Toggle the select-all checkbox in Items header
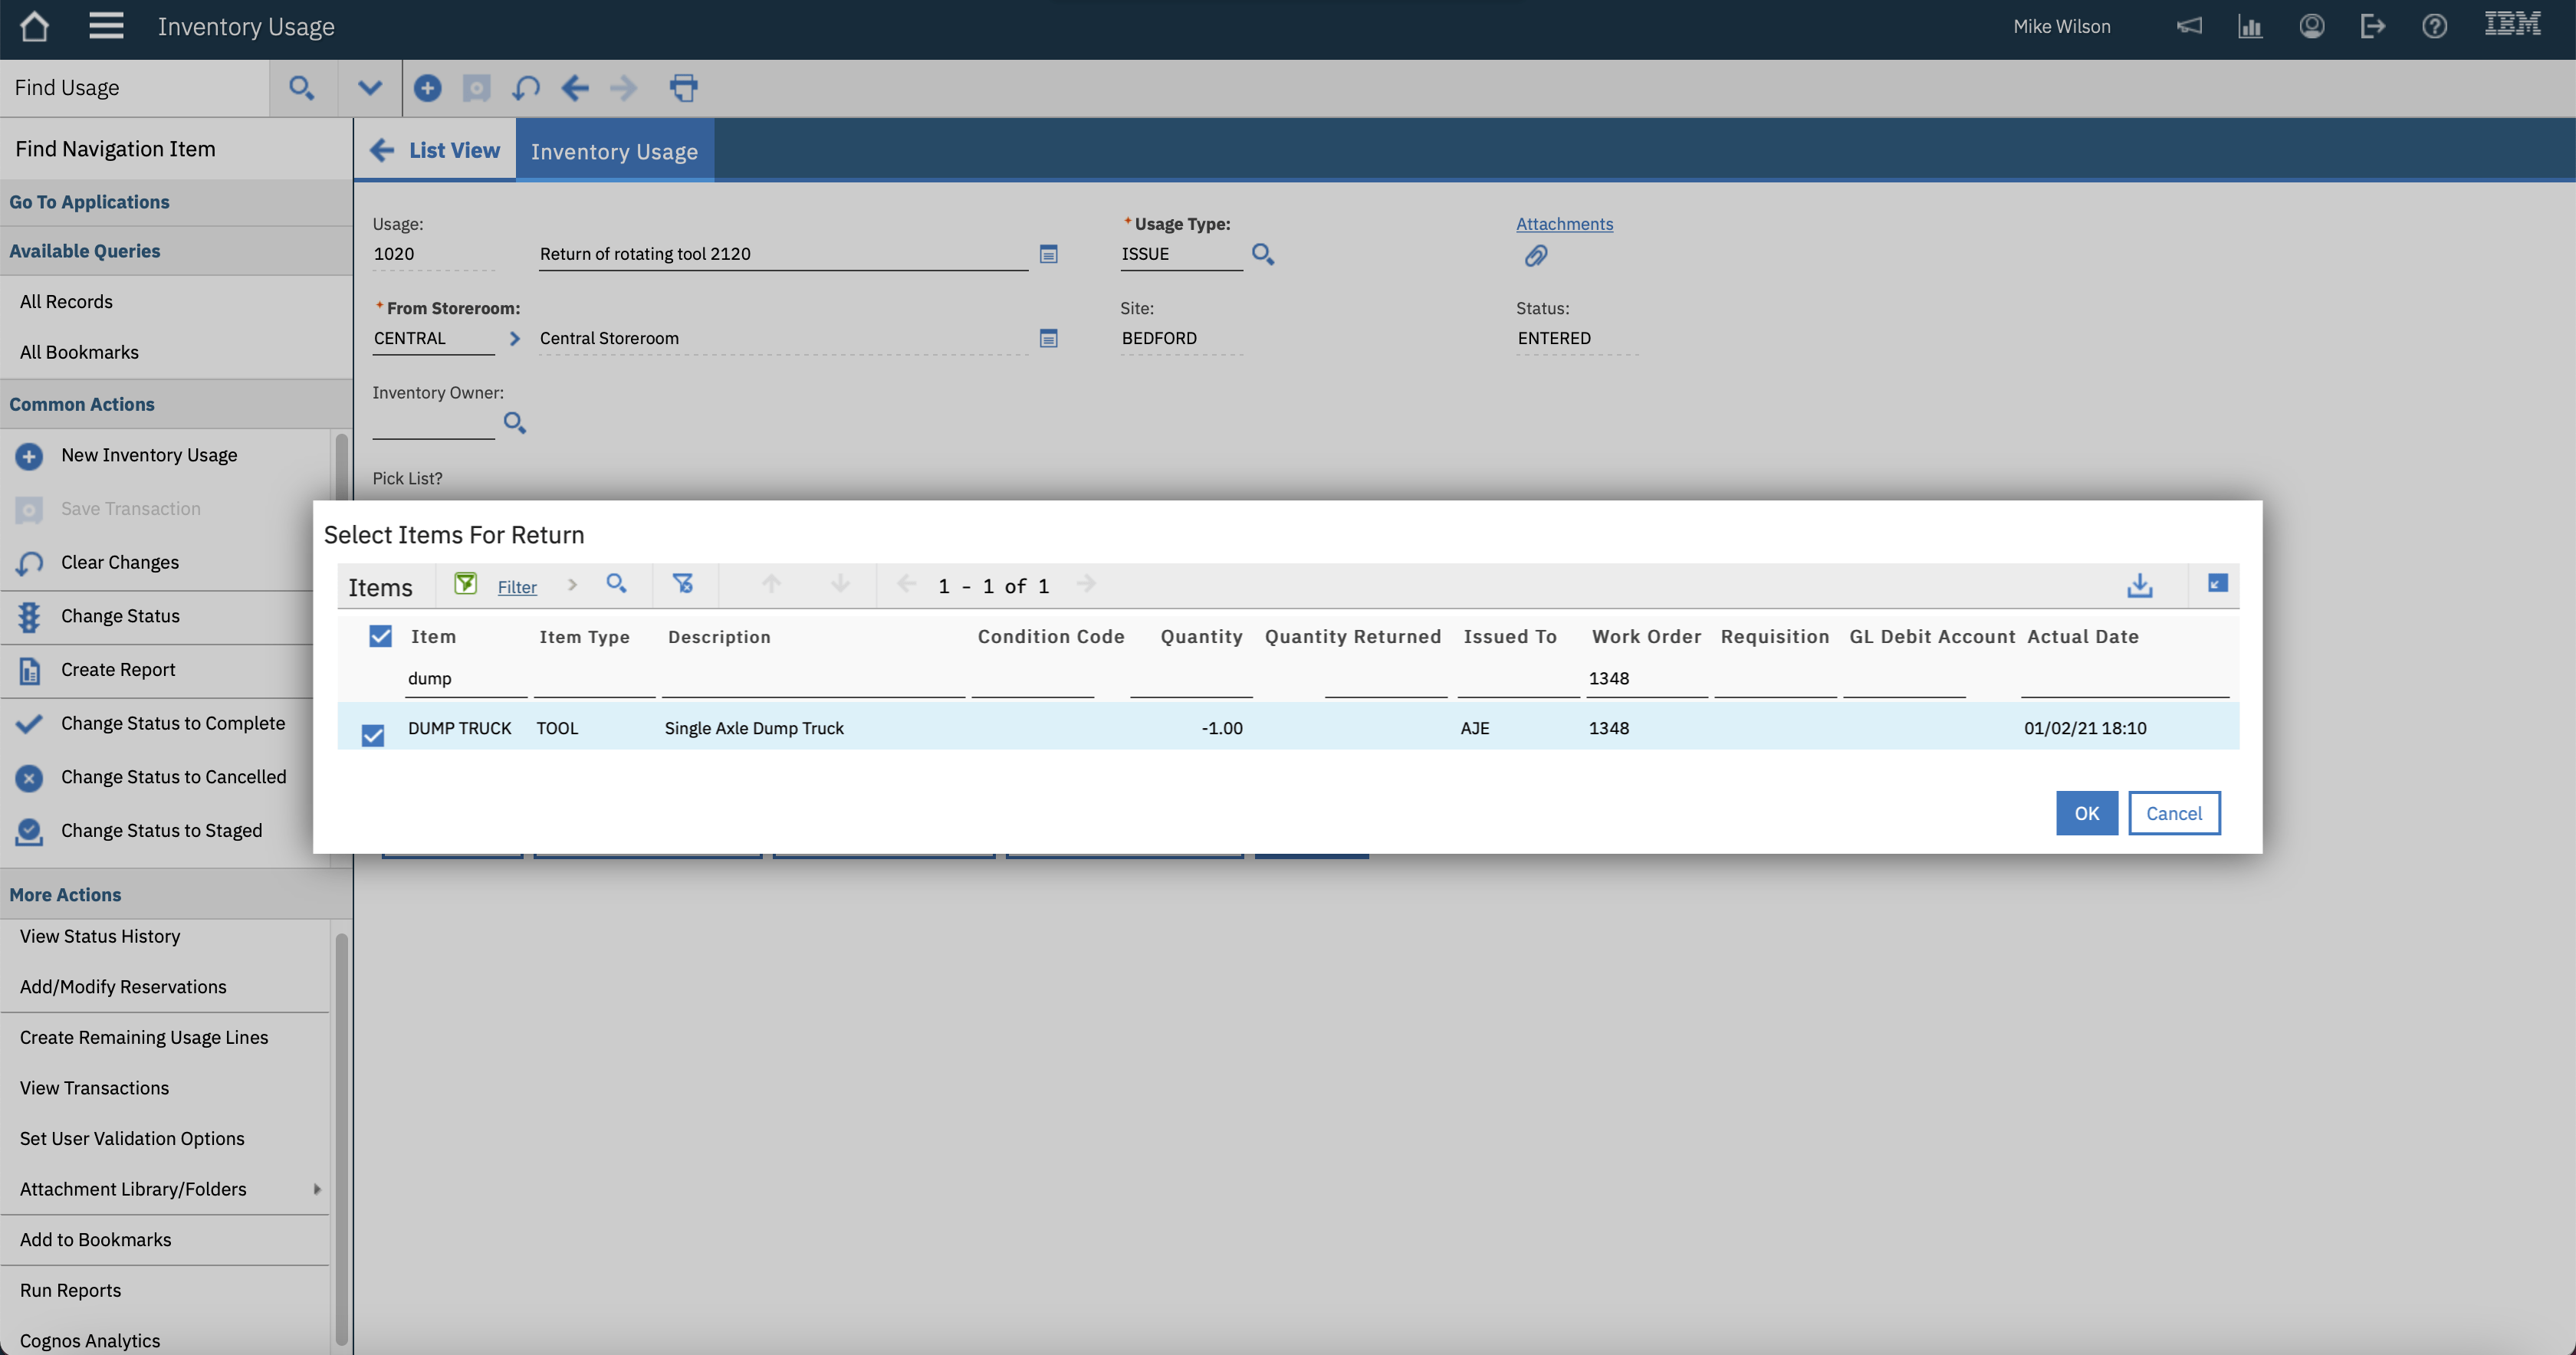Image resolution: width=2576 pixels, height=1355 pixels. click(379, 636)
